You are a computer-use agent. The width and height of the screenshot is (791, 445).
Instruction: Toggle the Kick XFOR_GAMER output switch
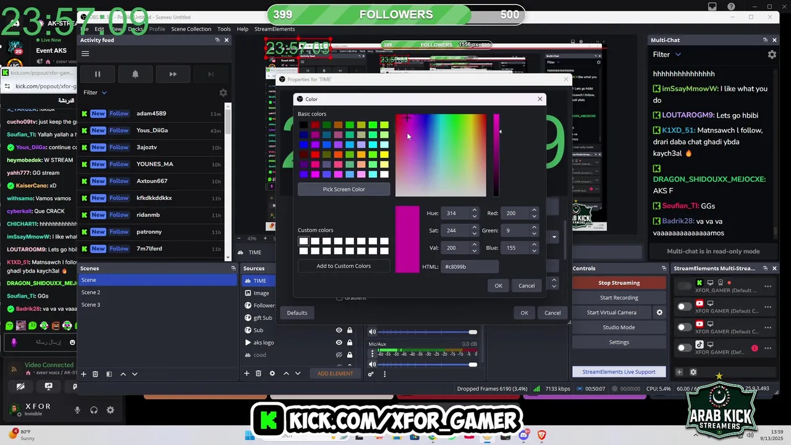pyautogui.click(x=684, y=286)
